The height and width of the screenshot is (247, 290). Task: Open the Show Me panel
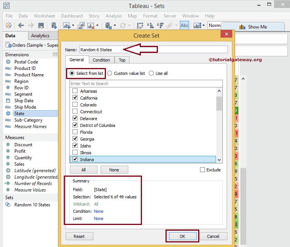253,27
